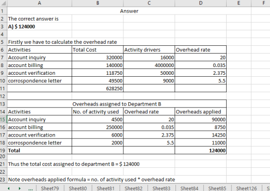The image size is (270, 191).
Task: Click the 320000 total cost cell
Action: click(x=97, y=57)
